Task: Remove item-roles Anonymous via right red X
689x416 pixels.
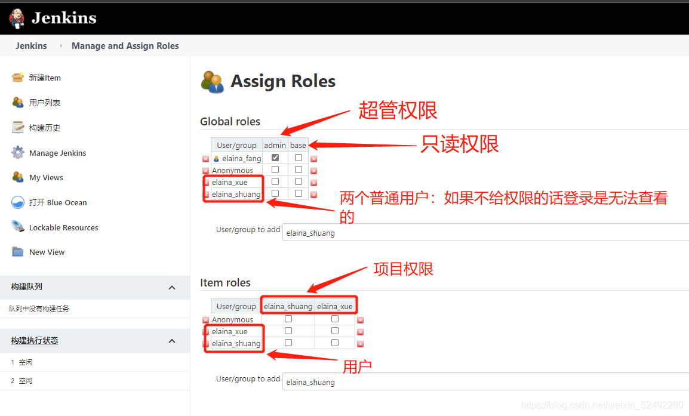Action: (x=360, y=321)
